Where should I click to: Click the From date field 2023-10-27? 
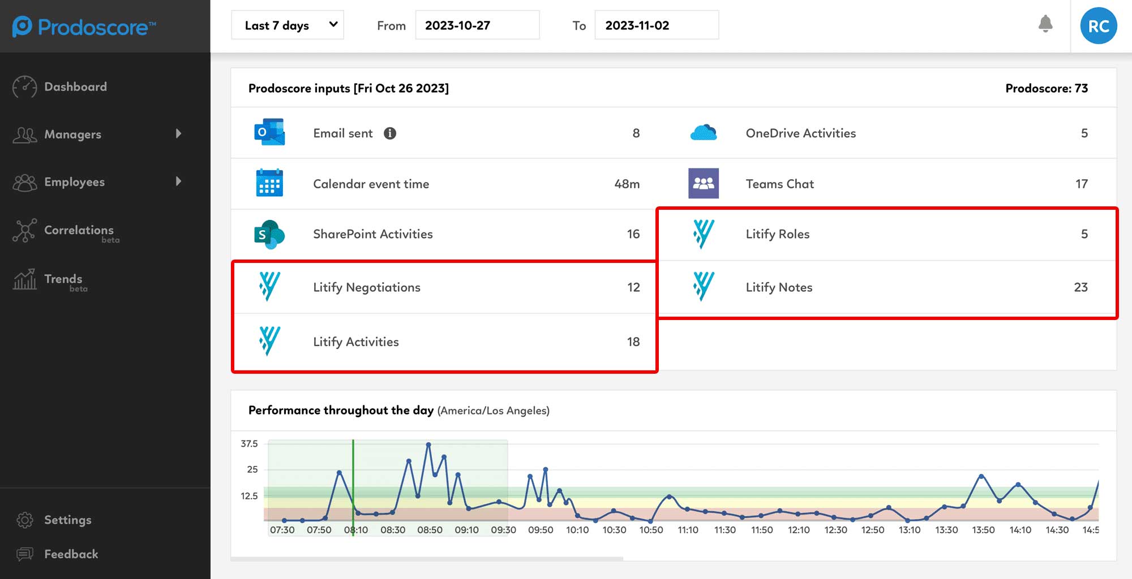coord(477,25)
